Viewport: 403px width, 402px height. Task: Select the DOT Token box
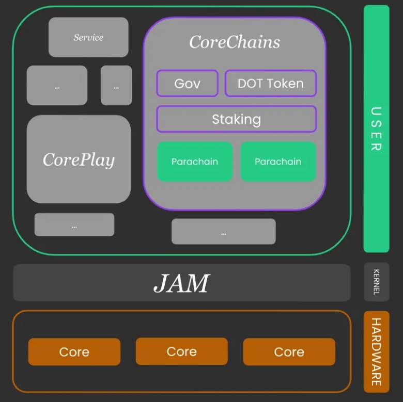pos(271,83)
